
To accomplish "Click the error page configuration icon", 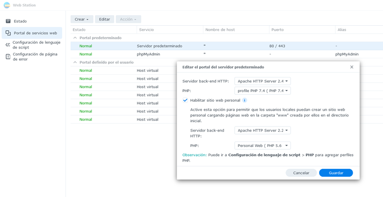I will click(8, 56).
